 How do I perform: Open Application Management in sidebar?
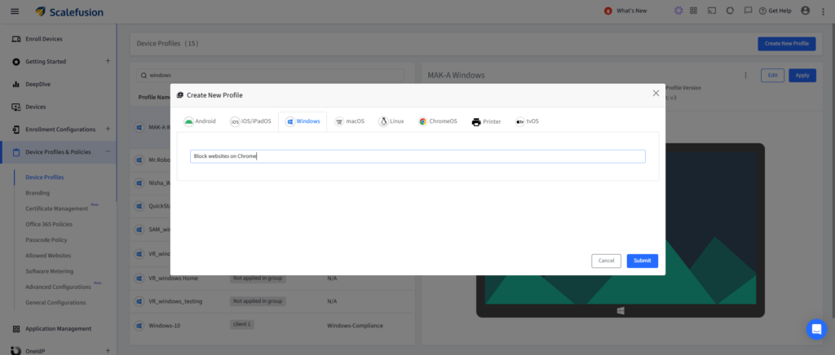pos(59,328)
